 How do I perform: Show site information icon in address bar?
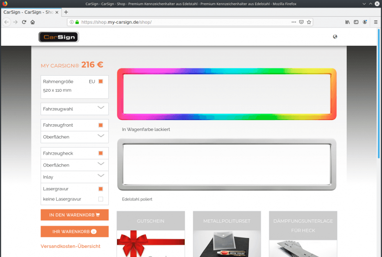(x=72, y=22)
